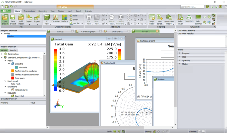
Task: Select VoltageSource in the model tree
Action: pos(19,90)
